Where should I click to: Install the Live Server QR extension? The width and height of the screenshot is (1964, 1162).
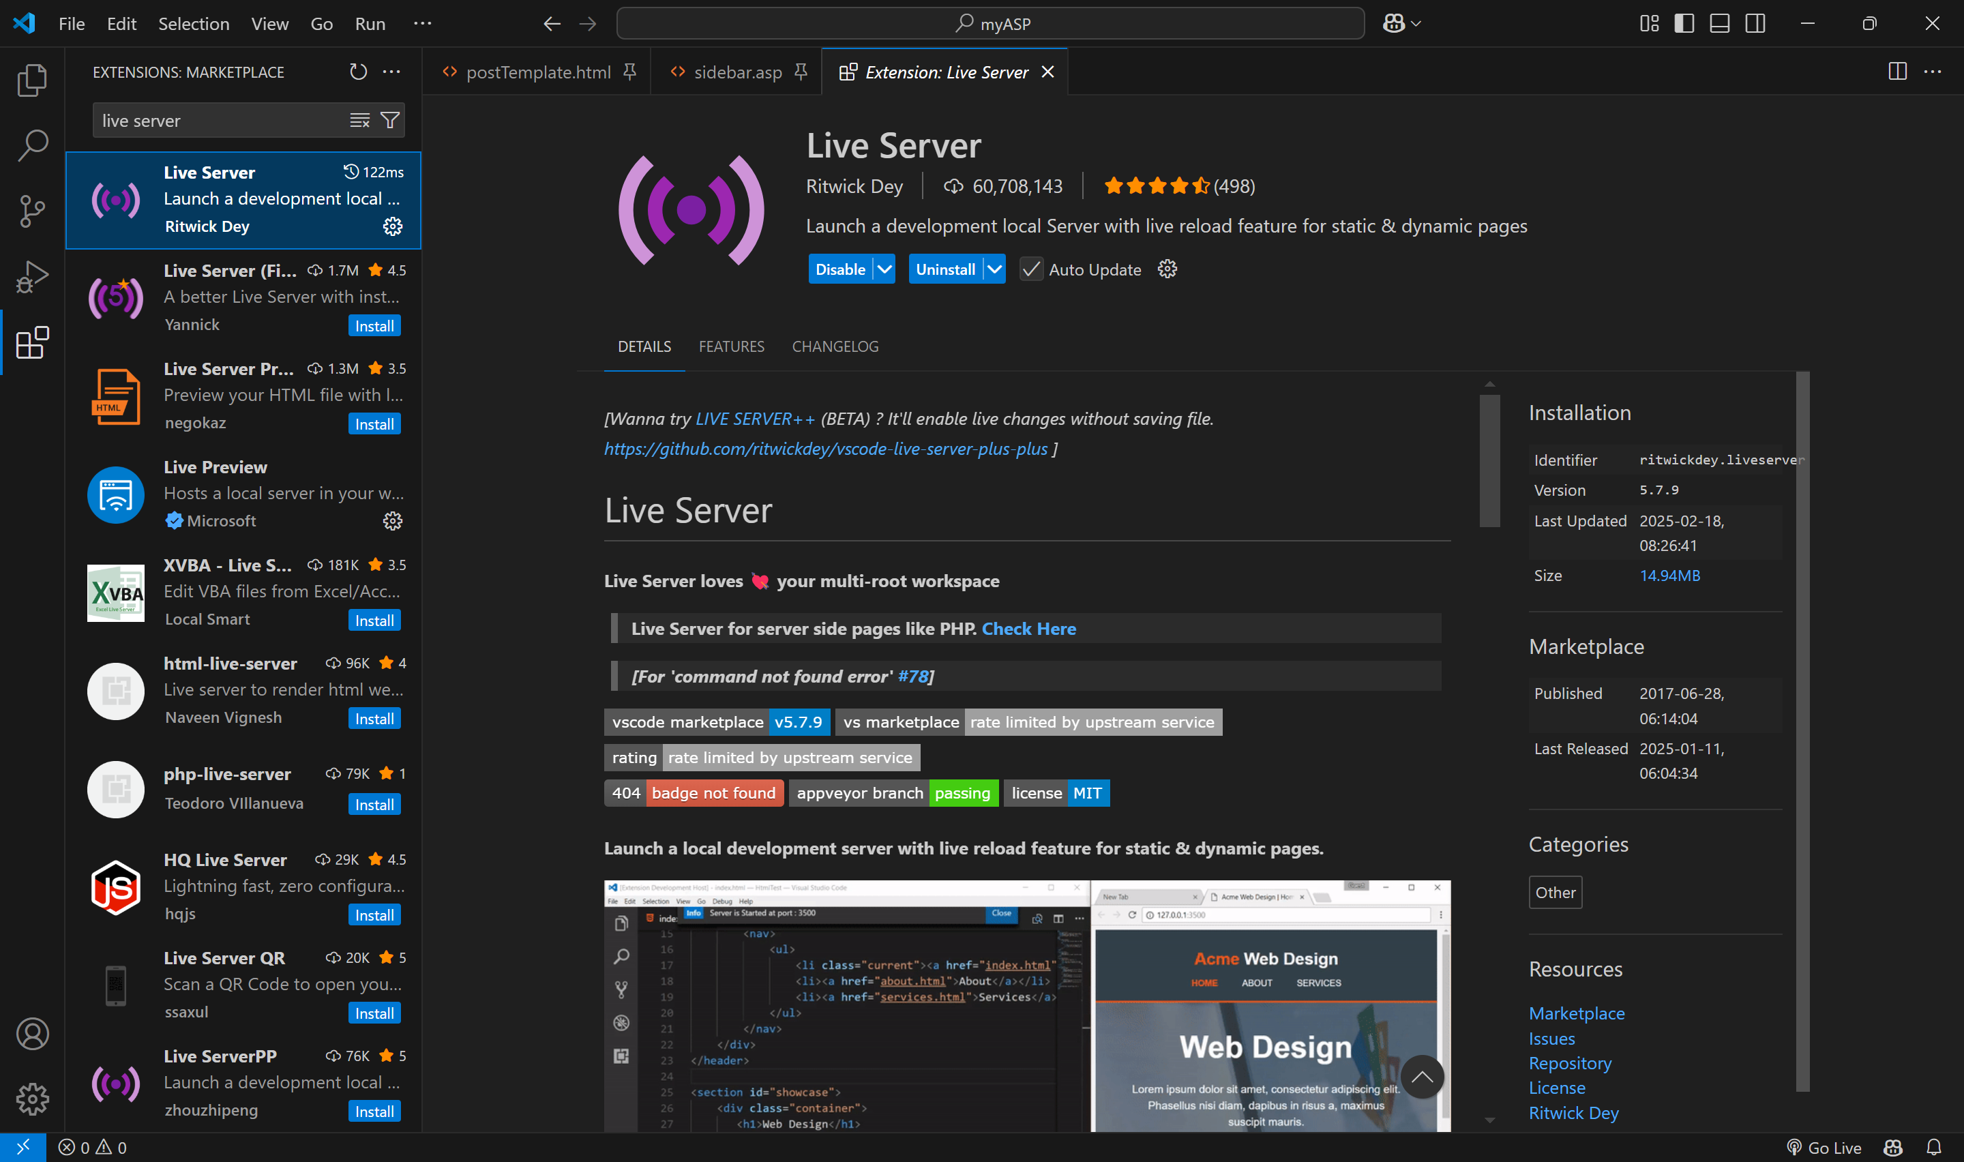pos(374,1013)
